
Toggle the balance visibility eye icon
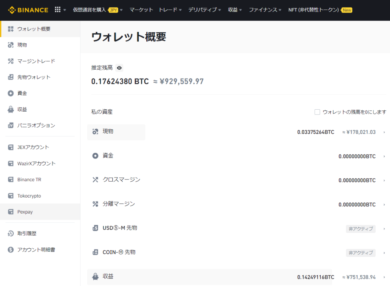pos(120,68)
